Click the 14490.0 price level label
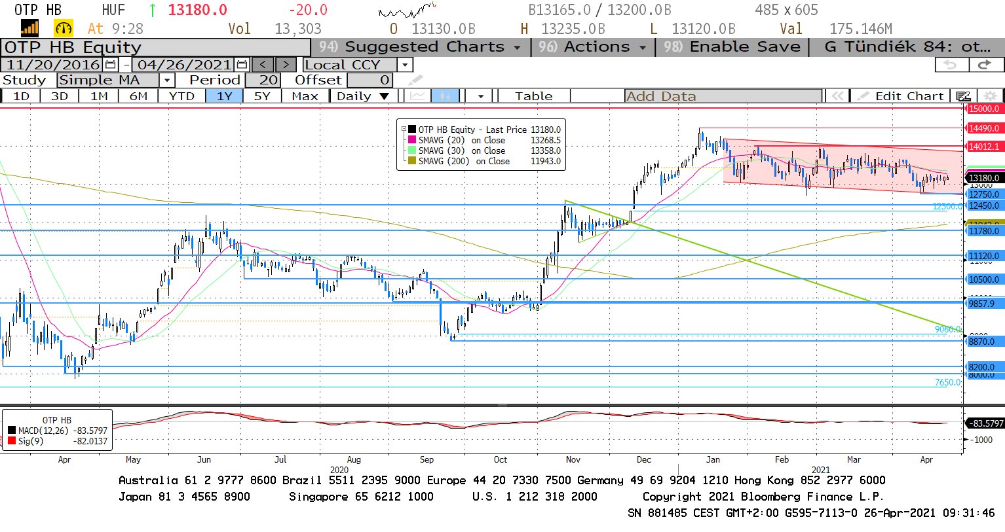The image size is (1005, 532). point(984,128)
